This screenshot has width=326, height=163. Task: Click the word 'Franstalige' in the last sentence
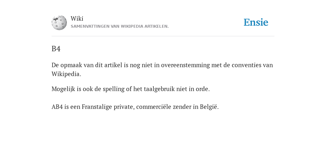(97, 107)
